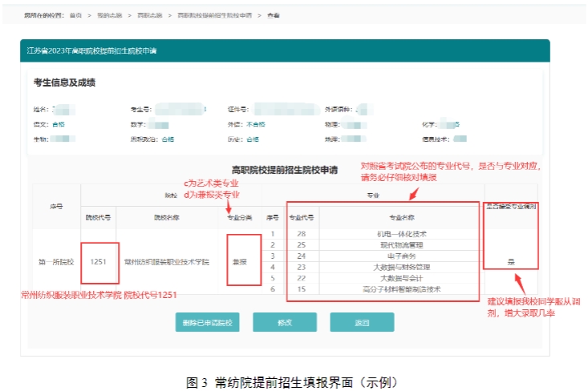The width and height of the screenshot is (588, 391).
Task: Click the 返回 button
Action: 362,322
